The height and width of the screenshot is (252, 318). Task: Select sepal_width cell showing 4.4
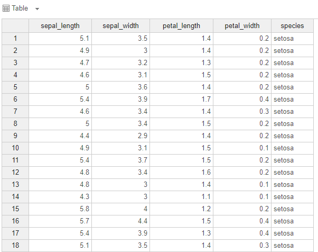(x=120, y=221)
